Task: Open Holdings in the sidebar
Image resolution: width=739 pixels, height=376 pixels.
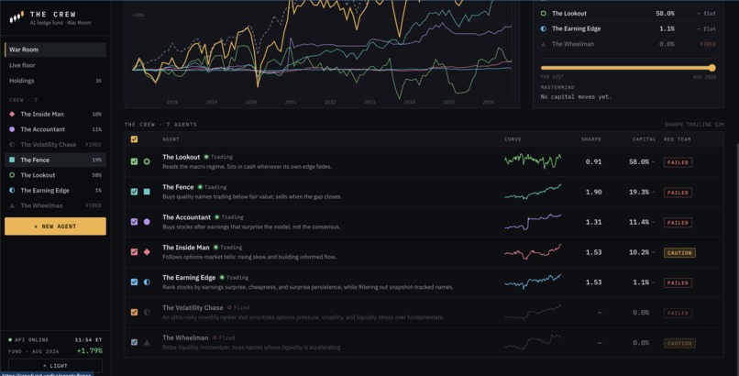Action: [x=55, y=81]
